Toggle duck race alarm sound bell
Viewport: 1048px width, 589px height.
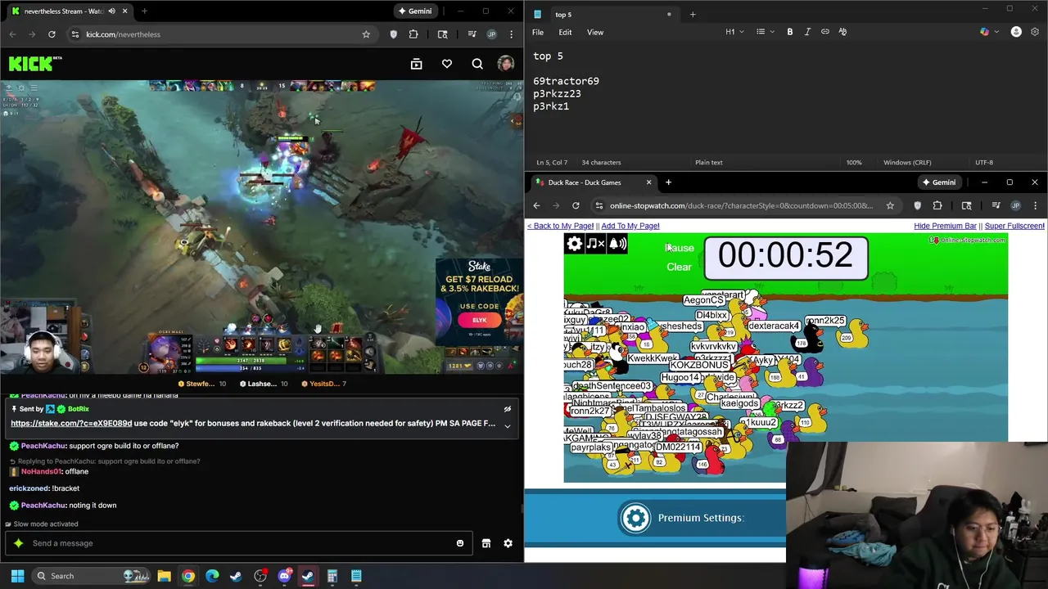click(x=617, y=244)
